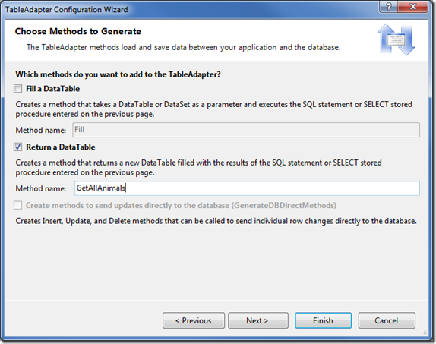The image size is (436, 344).
Task: Click the disabled Fill method name field
Action: [x=246, y=130]
